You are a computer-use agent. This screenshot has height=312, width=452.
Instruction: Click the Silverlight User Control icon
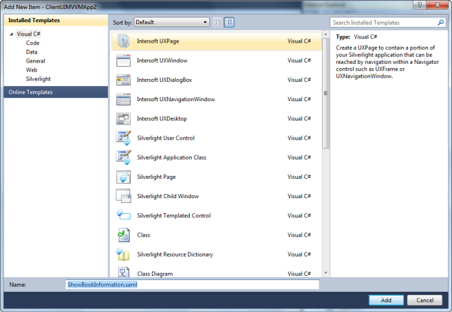pos(124,138)
